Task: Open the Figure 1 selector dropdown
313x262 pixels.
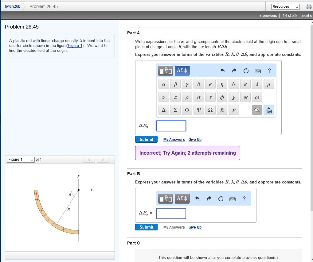Action: coord(20,159)
